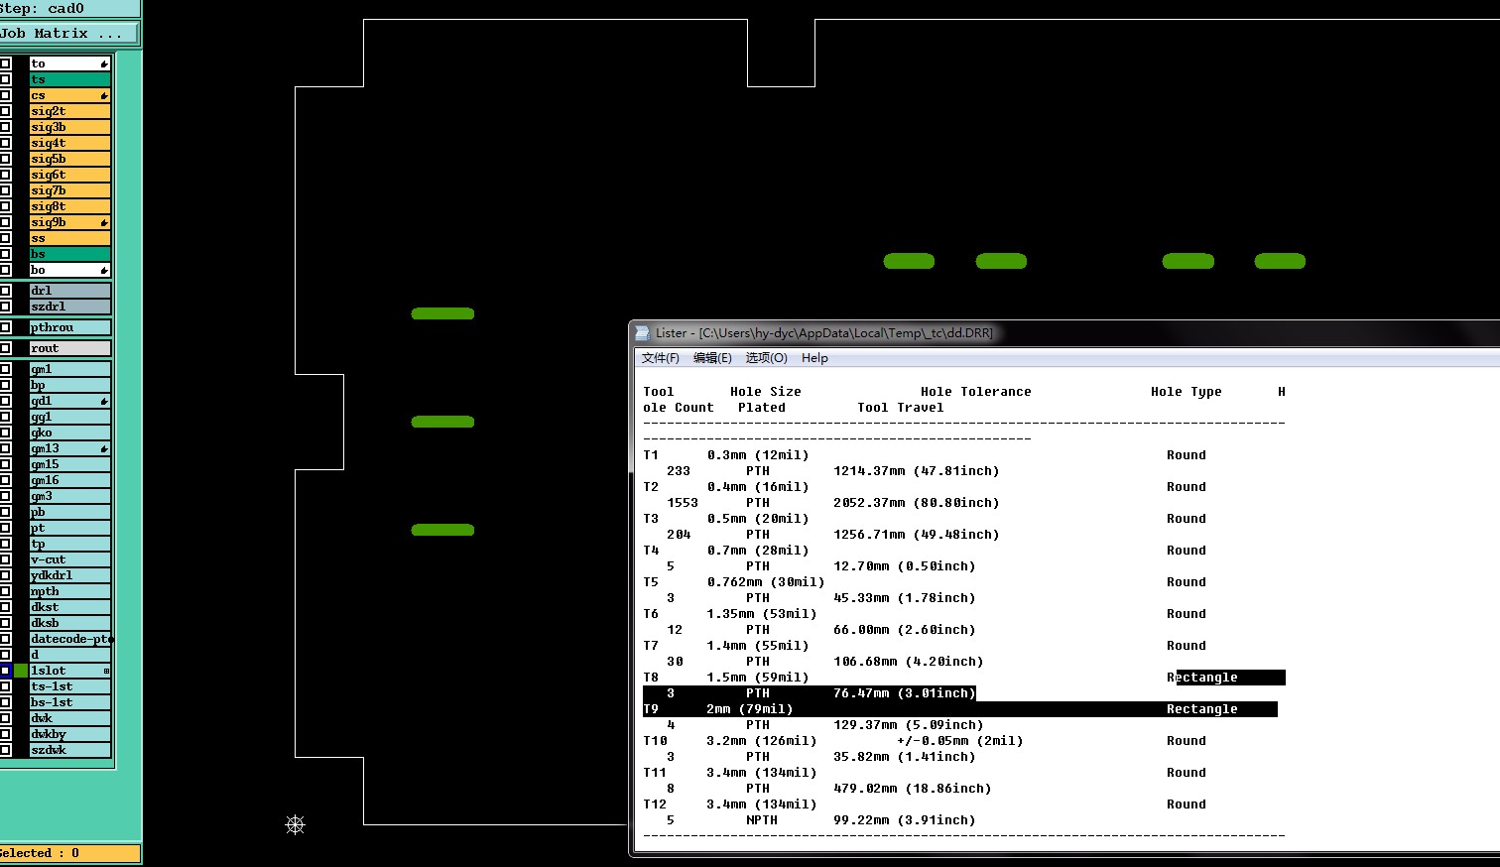Click the 'NPTH' cell in T12 row
Image resolution: width=1500 pixels, height=867 pixels.
[x=761, y=820]
